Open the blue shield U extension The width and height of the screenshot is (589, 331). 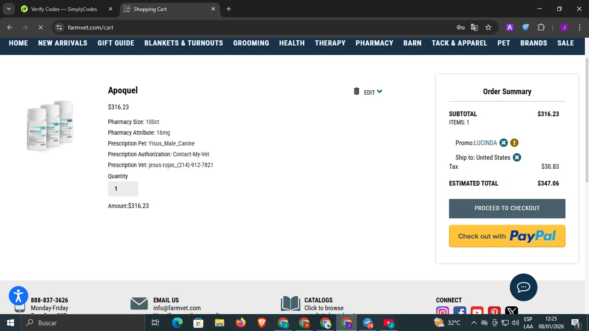click(x=525, y=27)
